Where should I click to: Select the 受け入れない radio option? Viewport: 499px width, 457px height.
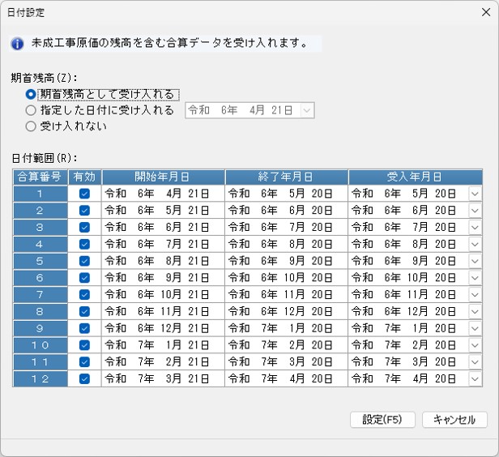coord(31,126)
